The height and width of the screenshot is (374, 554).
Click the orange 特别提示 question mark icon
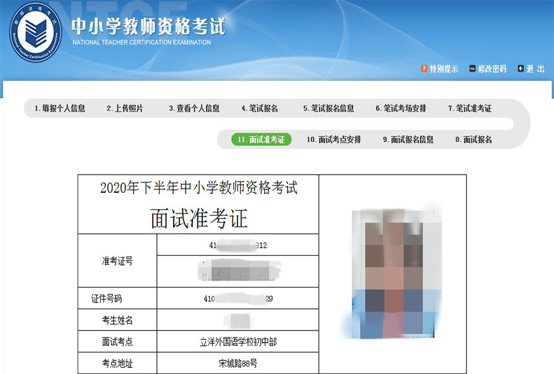424,69
